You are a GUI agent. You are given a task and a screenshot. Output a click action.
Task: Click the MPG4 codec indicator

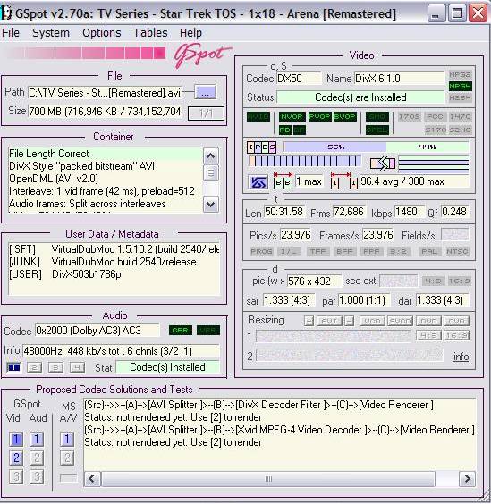click(x=460, y=86)
